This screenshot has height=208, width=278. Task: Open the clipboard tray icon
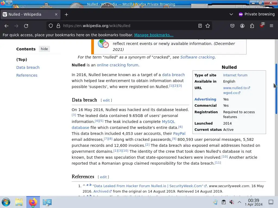pos(224,202)
